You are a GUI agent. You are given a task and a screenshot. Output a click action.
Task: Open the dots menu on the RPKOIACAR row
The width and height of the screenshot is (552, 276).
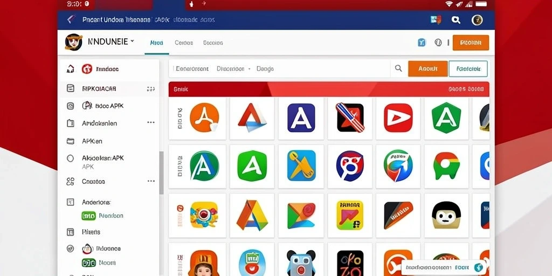pyautogui.click(x=151, y=89)
